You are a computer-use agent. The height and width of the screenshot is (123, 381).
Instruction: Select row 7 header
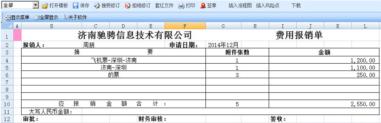7,82
